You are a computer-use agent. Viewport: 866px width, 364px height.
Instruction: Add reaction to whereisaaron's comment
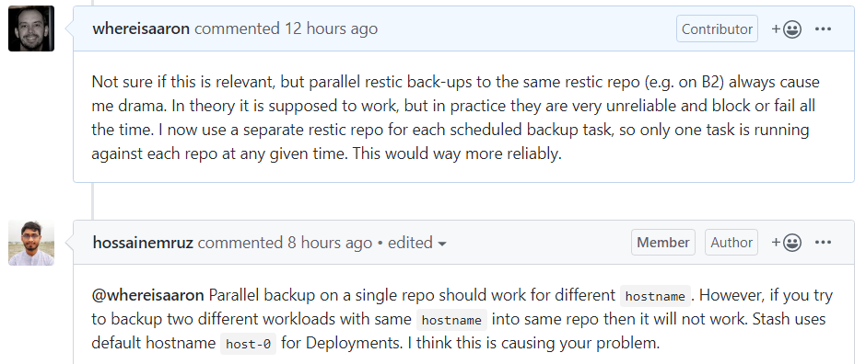pos(787,29)
